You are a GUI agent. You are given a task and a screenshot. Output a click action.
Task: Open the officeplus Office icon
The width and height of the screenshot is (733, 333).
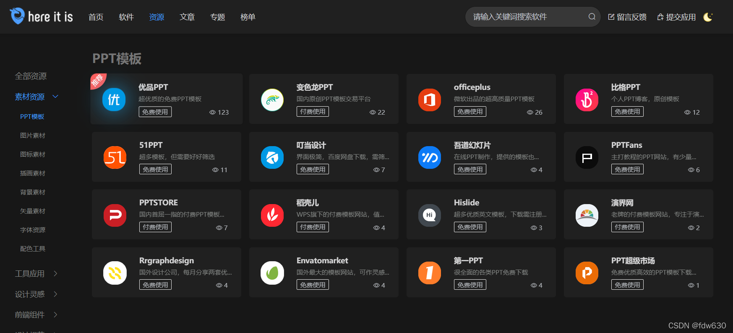(430, 100)
